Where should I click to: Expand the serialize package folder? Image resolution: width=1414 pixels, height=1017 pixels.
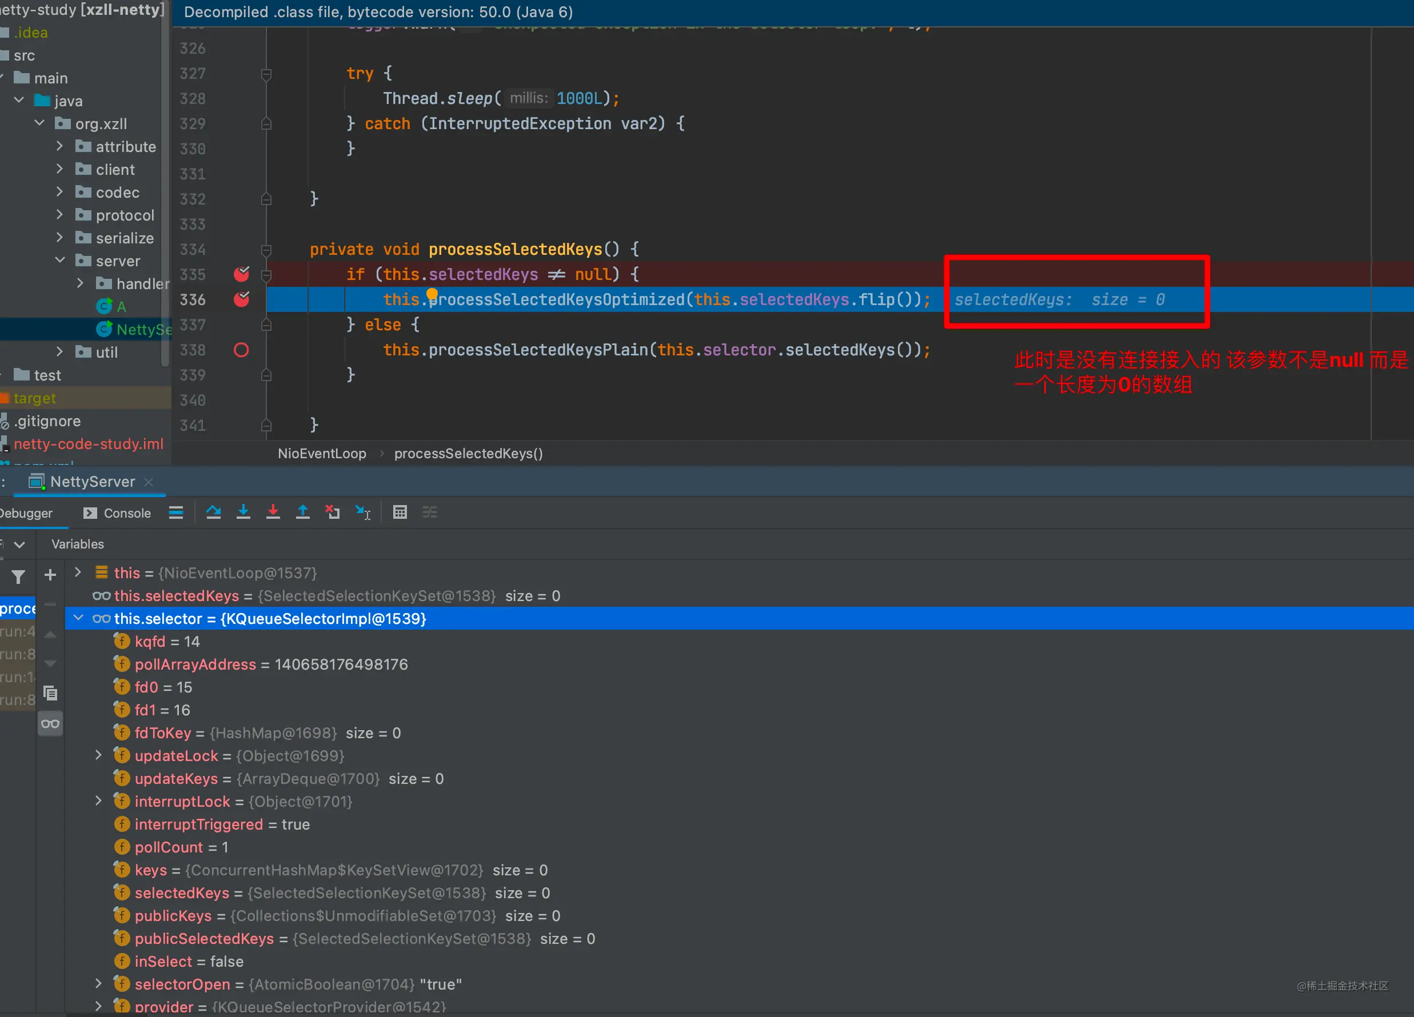[x=60, y=238]
